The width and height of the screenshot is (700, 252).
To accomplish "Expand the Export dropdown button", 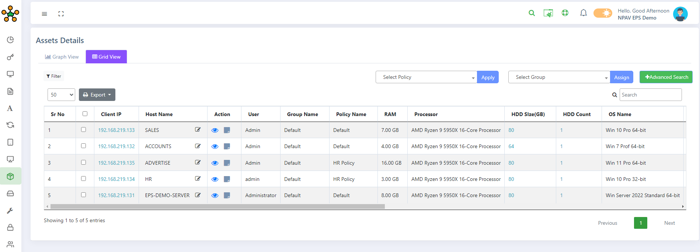I will coord(97,95).
